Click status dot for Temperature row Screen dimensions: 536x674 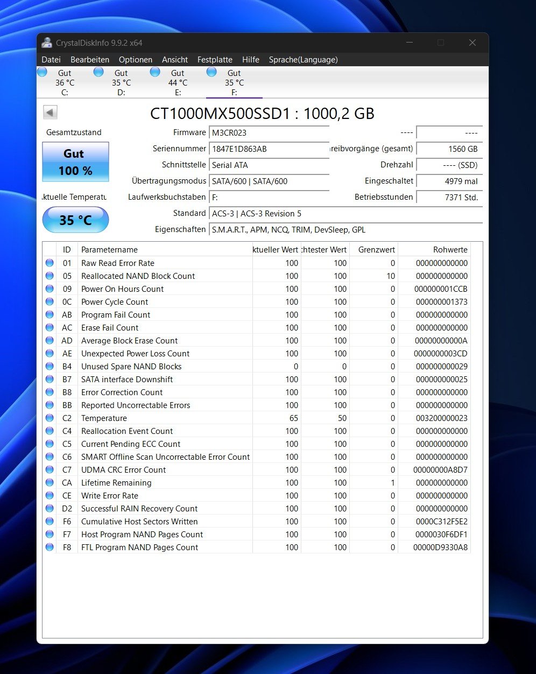pos(50,418)
